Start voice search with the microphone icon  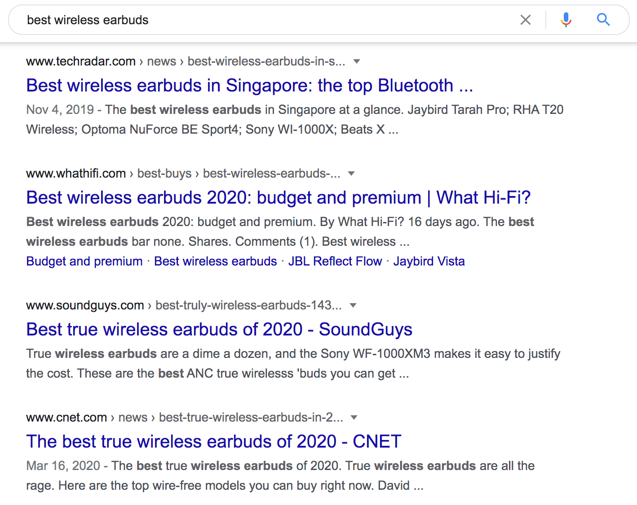[566, 20]
